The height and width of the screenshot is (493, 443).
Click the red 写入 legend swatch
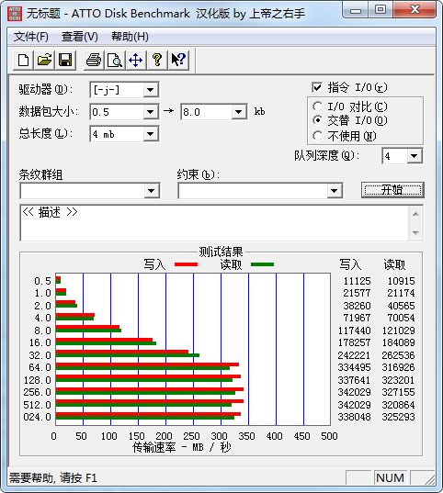pyautogui.click(x=186, y=264)
